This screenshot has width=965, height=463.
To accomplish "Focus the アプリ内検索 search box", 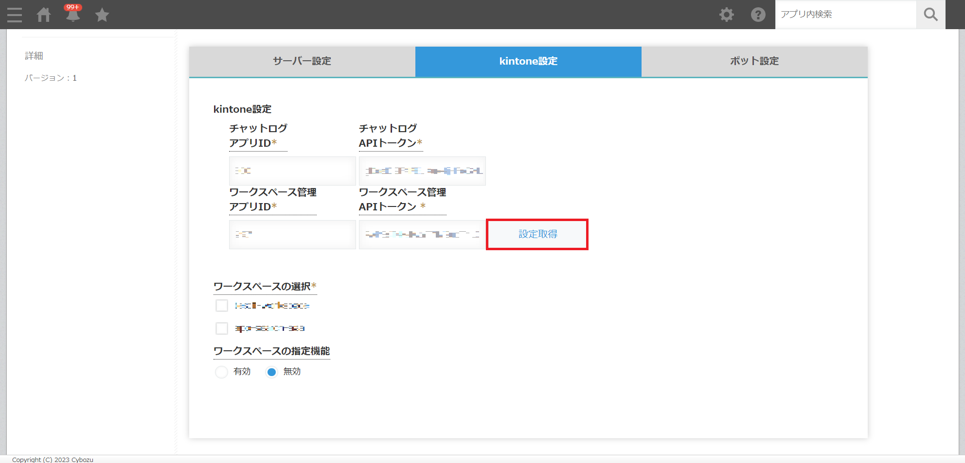I will click(845, 15).
